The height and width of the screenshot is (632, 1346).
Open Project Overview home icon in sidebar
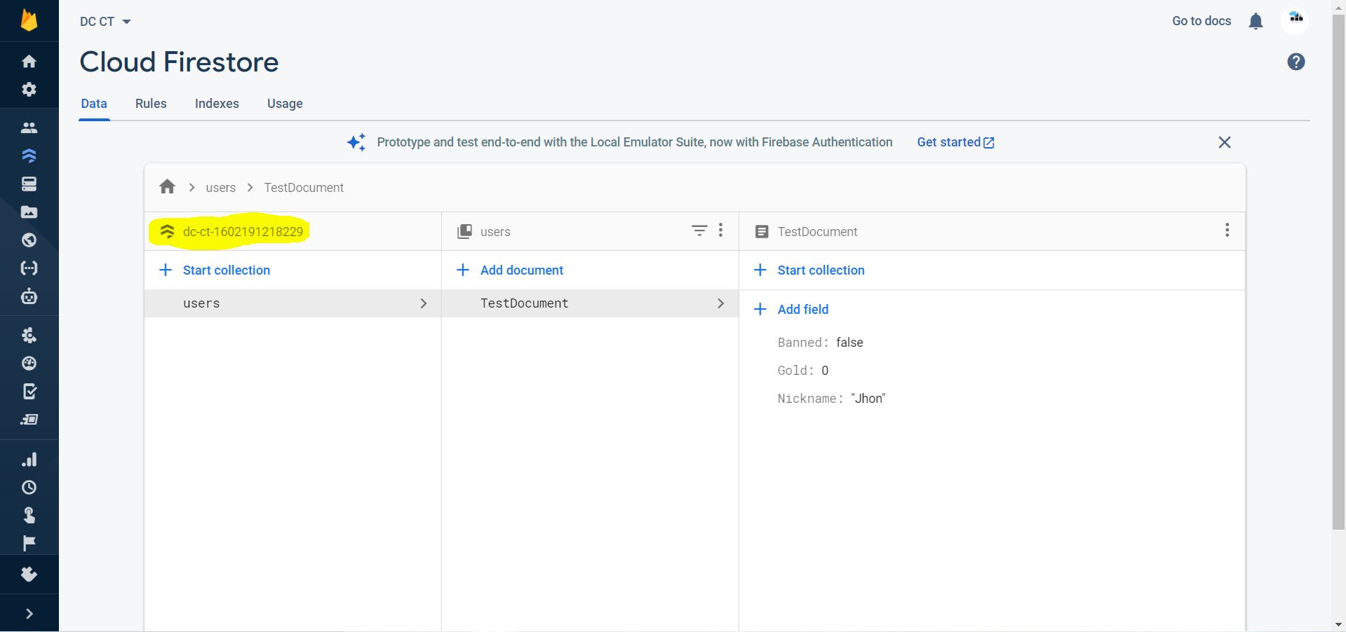click(29, 62)
